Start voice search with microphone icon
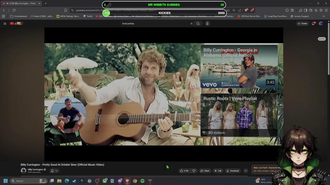The width and height of the screenshot is (330, 185). coord(207,23)
